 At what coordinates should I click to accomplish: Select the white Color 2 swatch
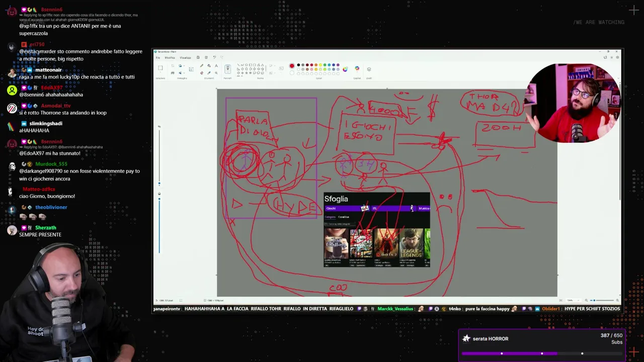[292, 73]
